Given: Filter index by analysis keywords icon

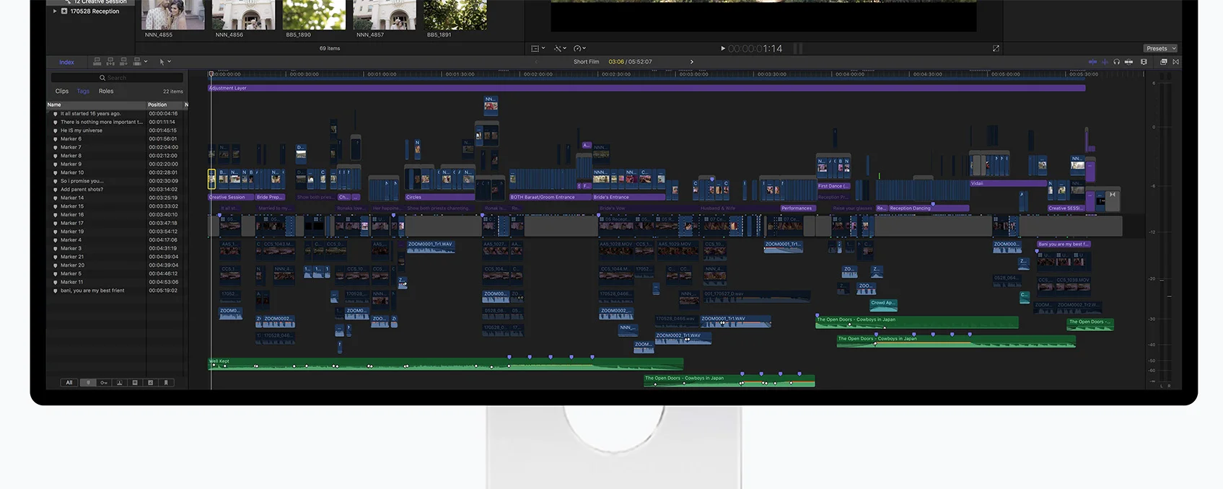Looking at the screenshot, I should tap(119, 383).
